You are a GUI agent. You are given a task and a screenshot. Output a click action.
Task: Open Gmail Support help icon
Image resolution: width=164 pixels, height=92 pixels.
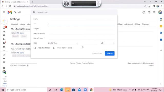(144, 12)
